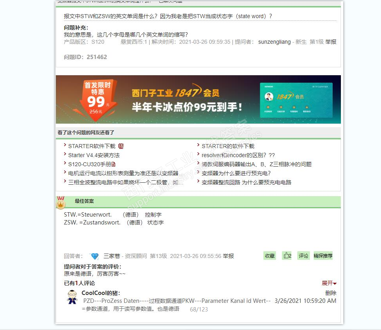Click question ID text 251462

pos(97,57)
